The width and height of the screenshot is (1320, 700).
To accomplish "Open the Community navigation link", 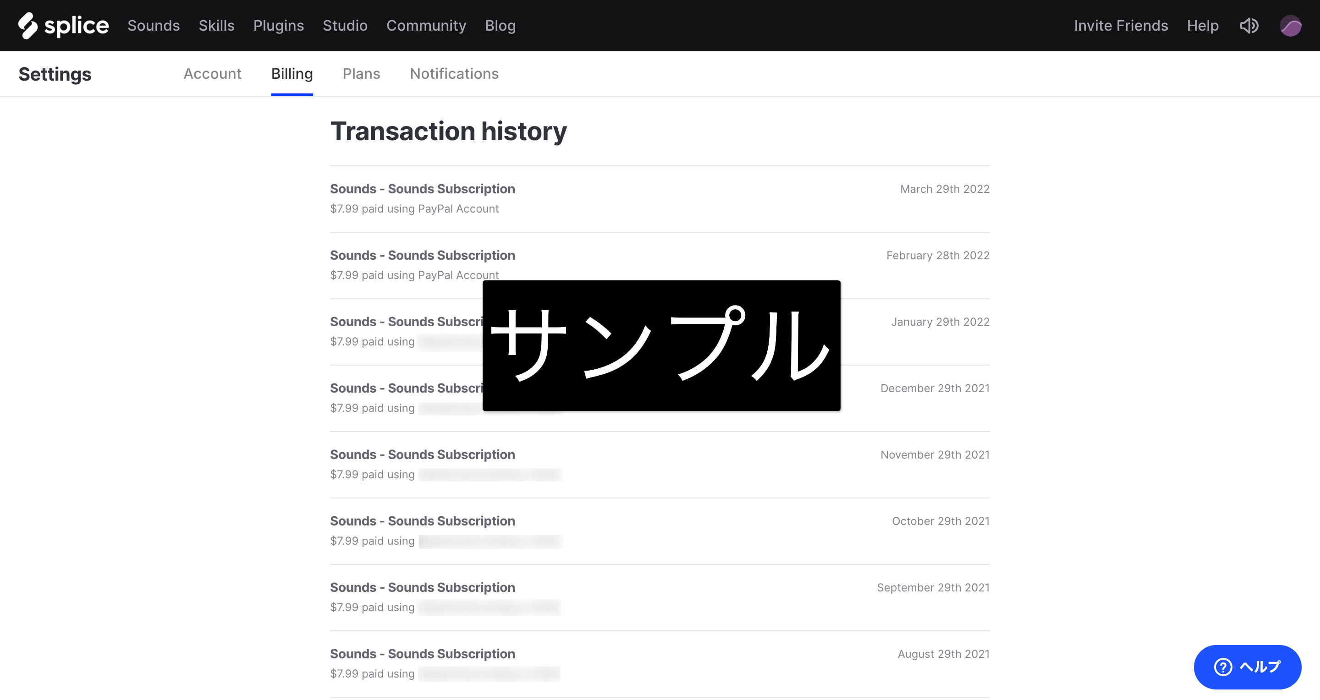I will click(426, 26).
